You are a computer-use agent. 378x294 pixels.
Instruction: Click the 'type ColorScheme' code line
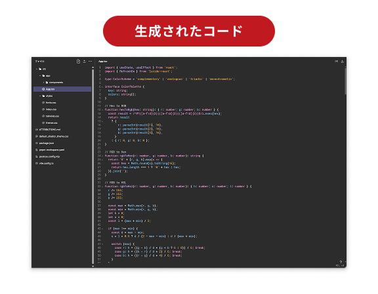coord(170,79)
